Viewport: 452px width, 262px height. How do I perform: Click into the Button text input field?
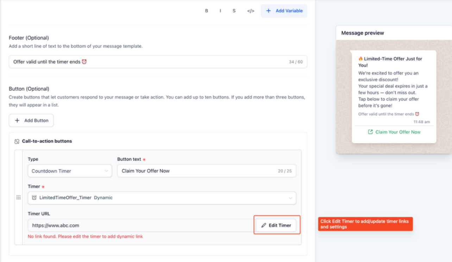tap(197, 171)
